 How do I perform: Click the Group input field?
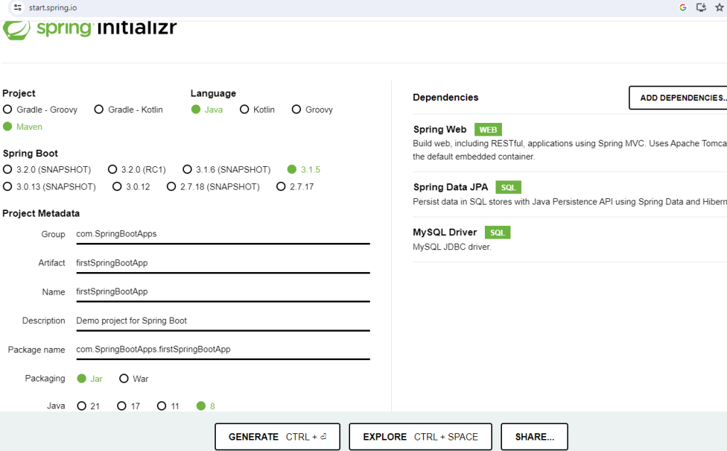coord(223,234)
